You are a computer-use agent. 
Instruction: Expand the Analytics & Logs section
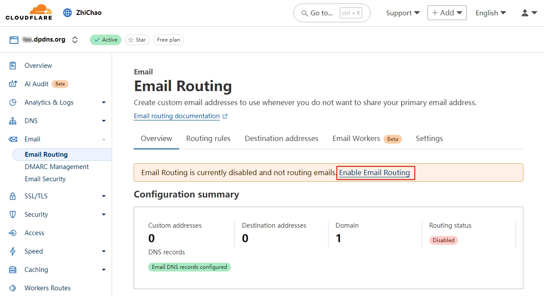[x=104, y=102]
